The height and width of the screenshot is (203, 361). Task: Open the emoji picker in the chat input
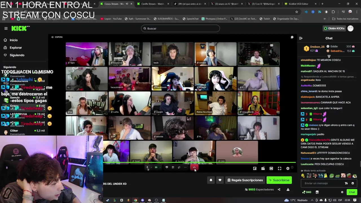[x=353, y=183]
